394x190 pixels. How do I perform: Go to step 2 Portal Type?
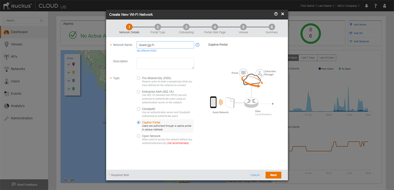tap(158, 27)
